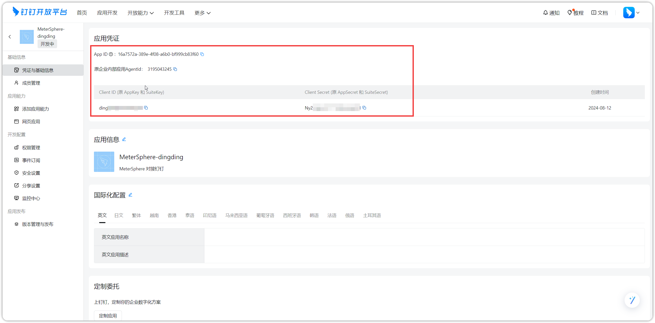This screenshot has height=323, width=655.
Task: Copy the AgentId number
Action: click(x=175, y=69)
